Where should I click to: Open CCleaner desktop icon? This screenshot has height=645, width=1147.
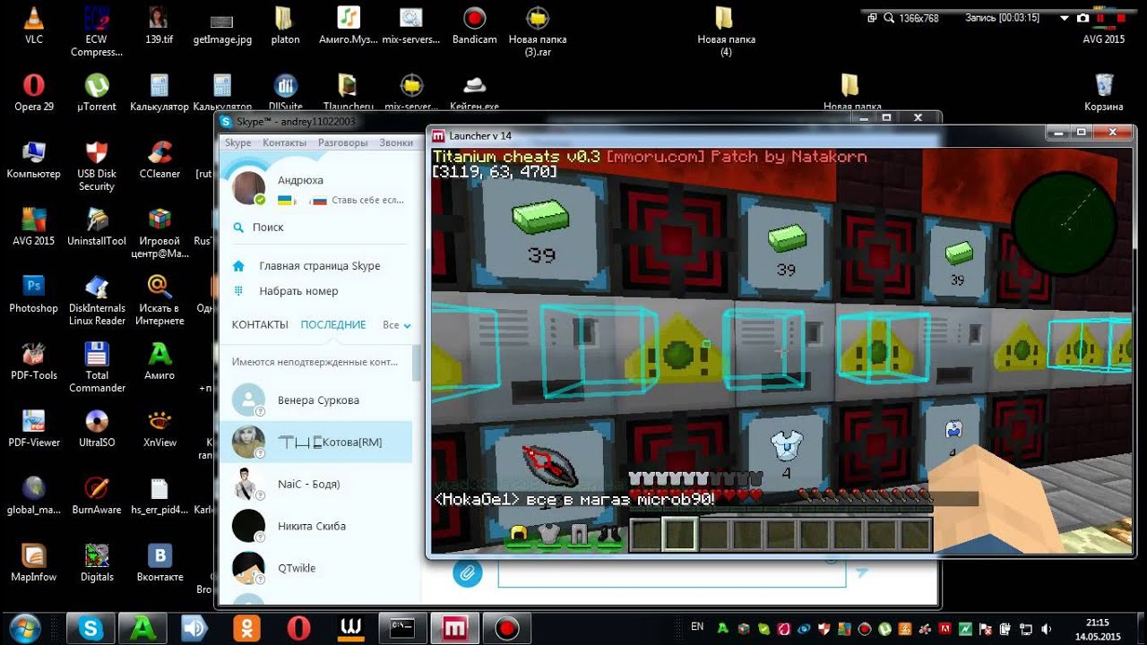[x=160, y=159]
